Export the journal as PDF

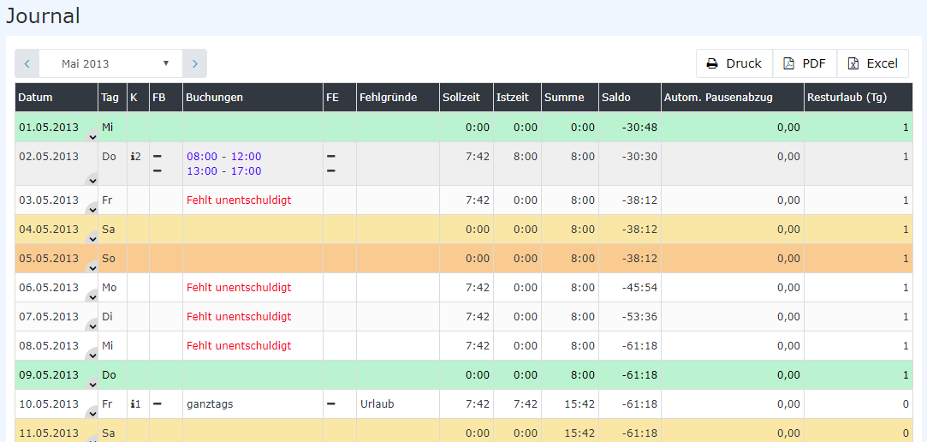point(805,63)
